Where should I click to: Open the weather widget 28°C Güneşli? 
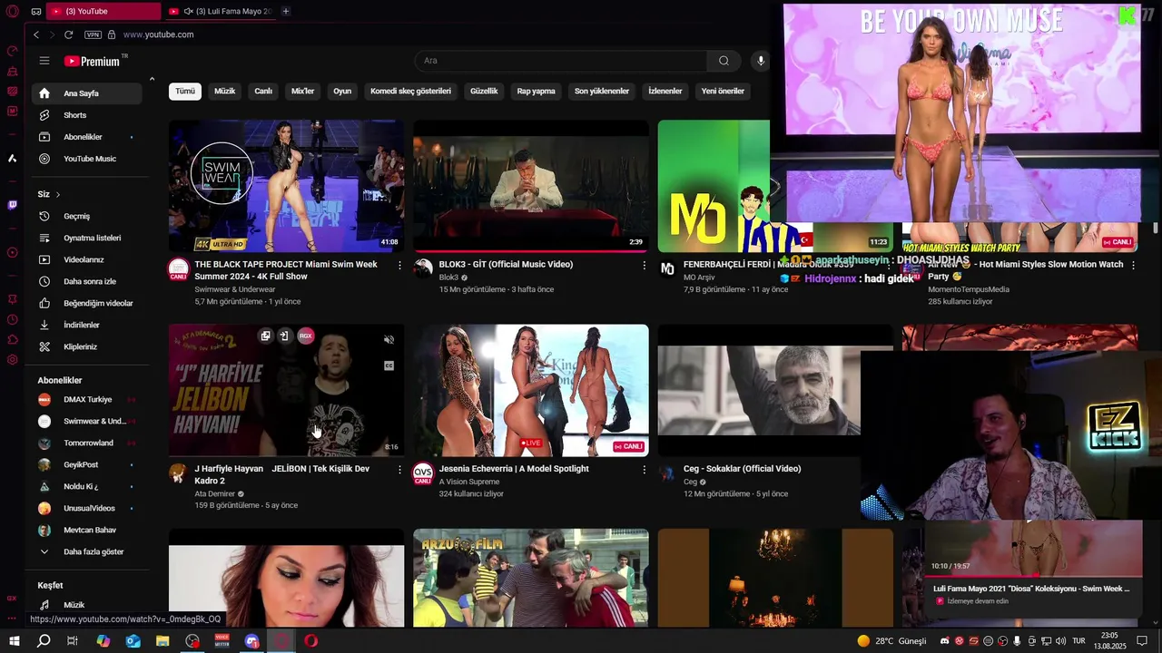coord(891,641)
